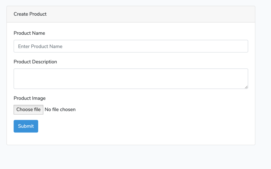The height and width of the screenshot is (169, 271).
Task: Click the Create Product header
Action: point(30,14)
